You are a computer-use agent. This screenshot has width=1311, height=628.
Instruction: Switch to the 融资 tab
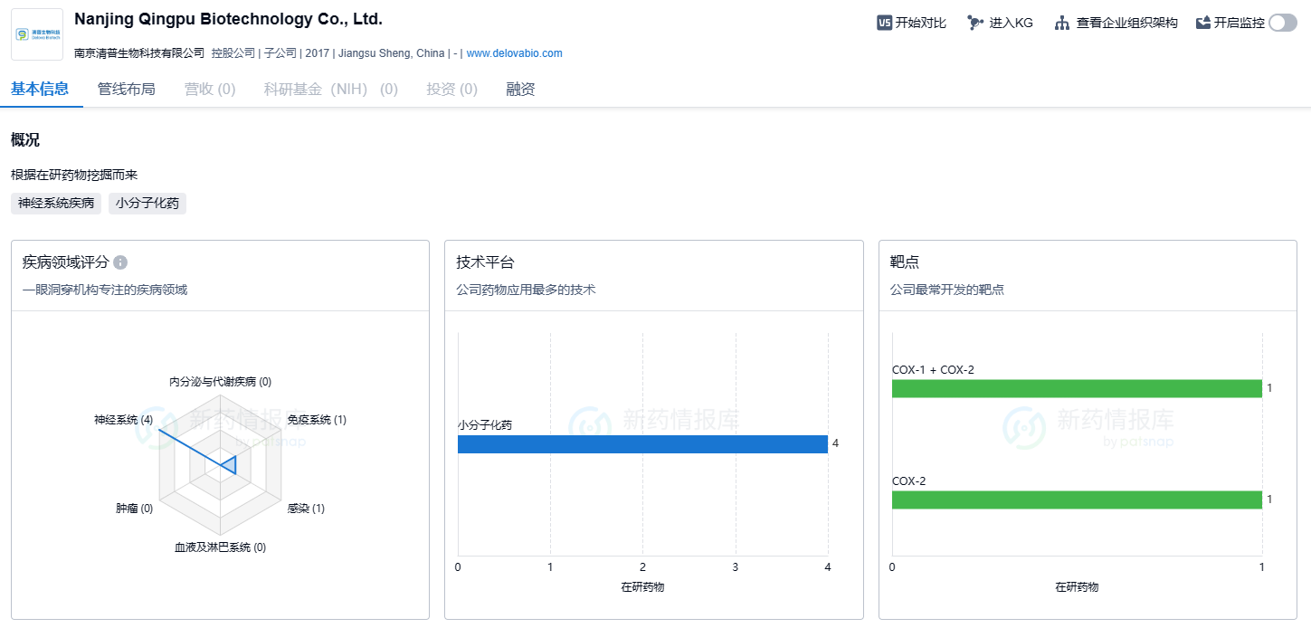click(520, 89)
